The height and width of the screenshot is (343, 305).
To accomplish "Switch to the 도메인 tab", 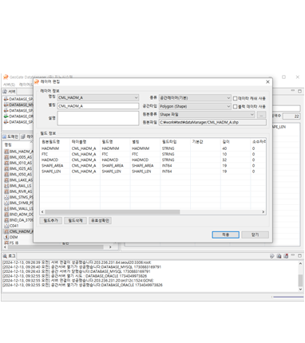I will pos(10,136).
